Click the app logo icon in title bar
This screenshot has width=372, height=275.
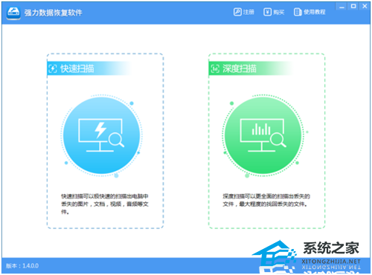[x=13, y=13]
